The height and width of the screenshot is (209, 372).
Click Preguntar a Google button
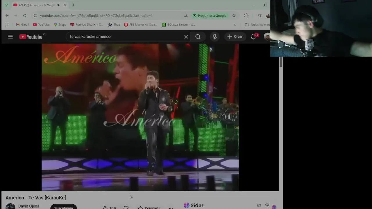[x=210, y=15]
